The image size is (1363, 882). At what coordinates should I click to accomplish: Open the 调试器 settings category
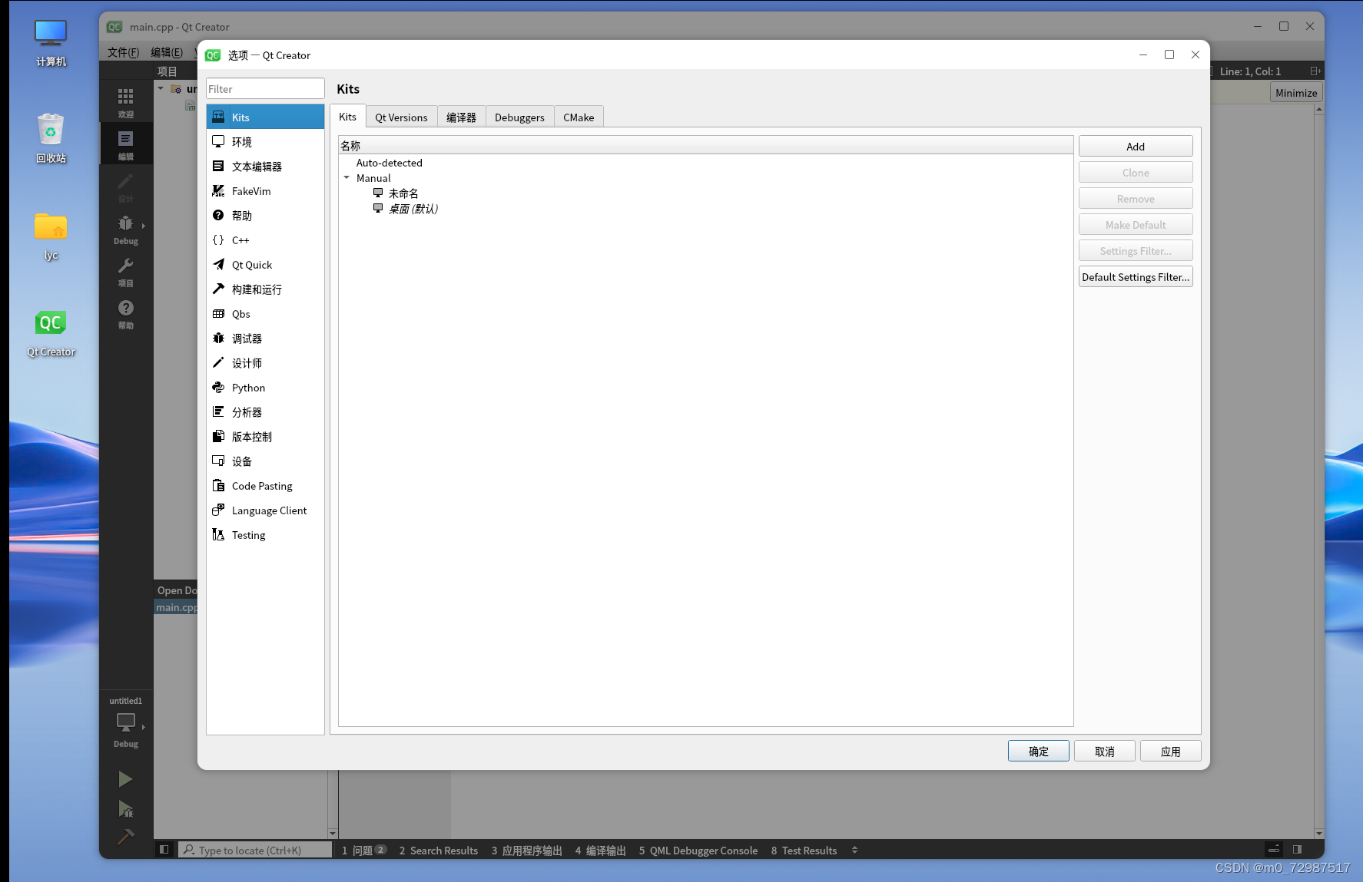tap(265, 339)
